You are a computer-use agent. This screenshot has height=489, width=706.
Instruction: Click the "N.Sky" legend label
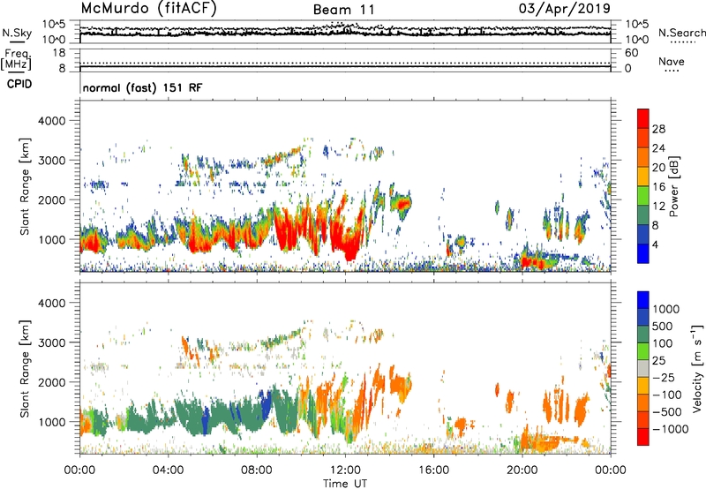17,33
